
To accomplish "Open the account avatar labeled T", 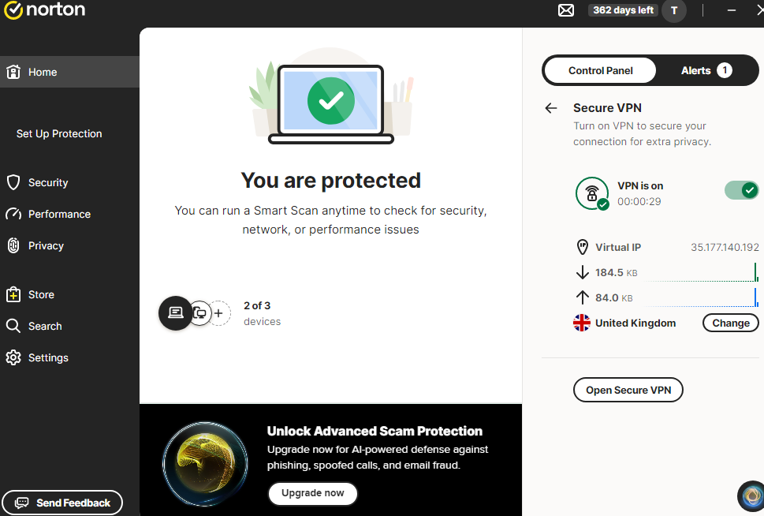I will click(x=674, y=10).
